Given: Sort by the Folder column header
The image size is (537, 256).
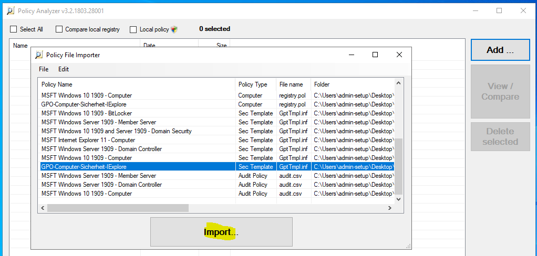Looking at the screenshot, I should [x=353, y=84].
